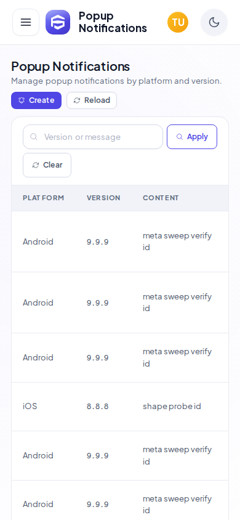This screenshot has height=520, width=240.
Task: Clear the search filter
Action: [x=47, y=165]
